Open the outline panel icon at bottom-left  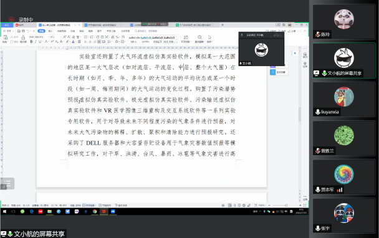7,183
